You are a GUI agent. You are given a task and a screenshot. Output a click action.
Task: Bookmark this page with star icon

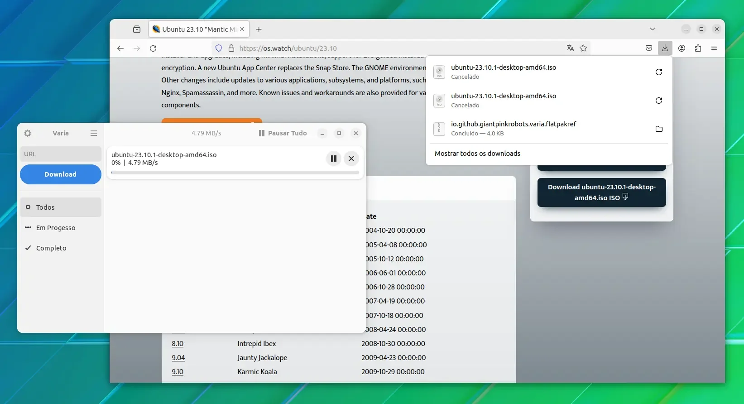(x=583, y=48)
